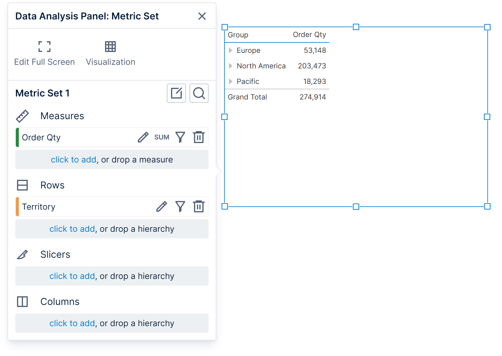Click the Metric Set 1 edit icon

click(176, 93)
